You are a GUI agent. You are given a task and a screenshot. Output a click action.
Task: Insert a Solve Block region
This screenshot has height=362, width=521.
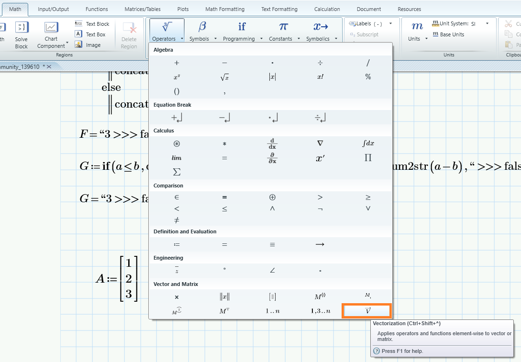21,33
